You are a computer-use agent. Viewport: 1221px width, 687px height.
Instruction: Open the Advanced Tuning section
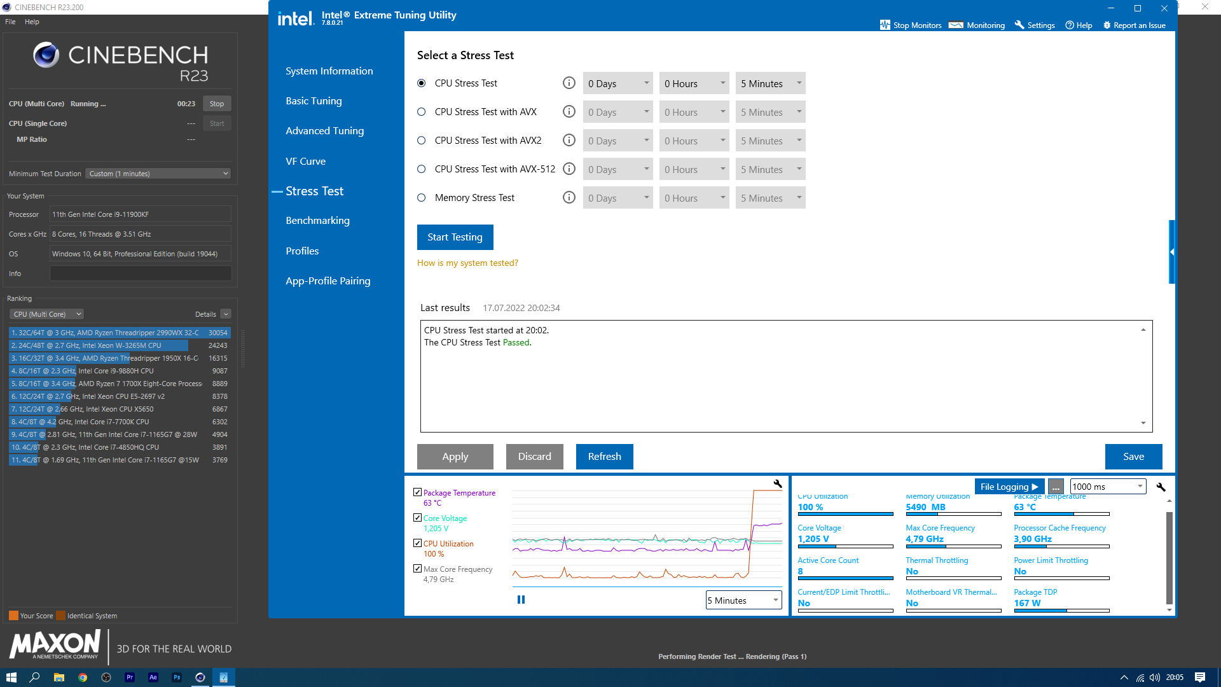(324, 131)
